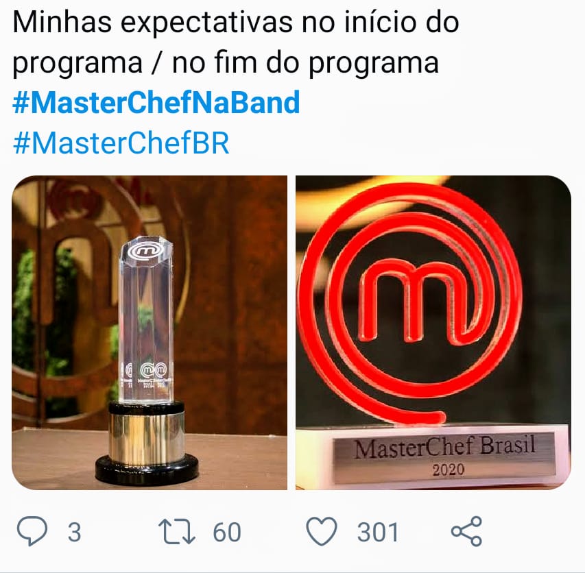Open the share icon
The width and height of the screenshot is (585, 573).
pos(466,531)
